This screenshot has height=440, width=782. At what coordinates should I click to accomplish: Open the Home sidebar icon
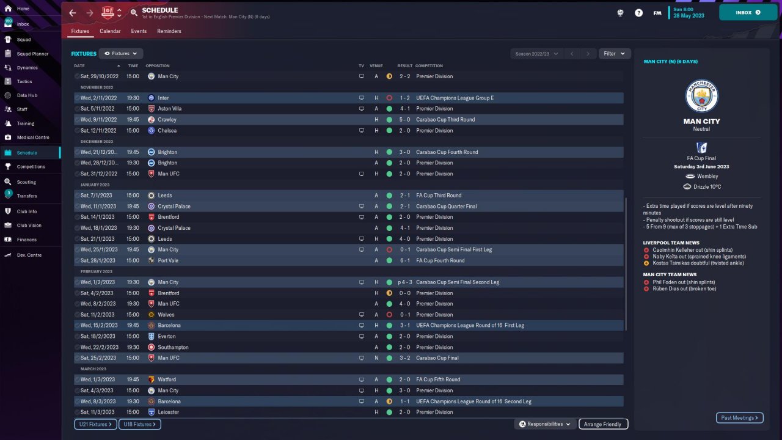(8, 9)
